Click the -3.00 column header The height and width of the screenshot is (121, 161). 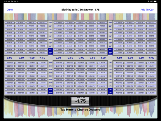coord(81,58)
